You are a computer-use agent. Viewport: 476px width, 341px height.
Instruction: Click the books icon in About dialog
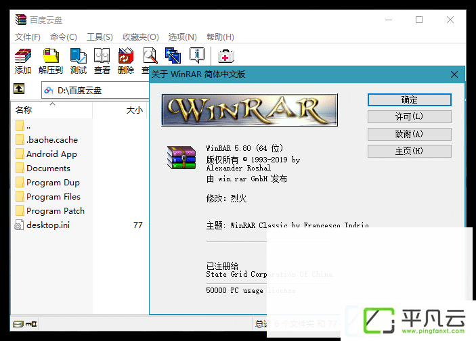coord(181,158)
